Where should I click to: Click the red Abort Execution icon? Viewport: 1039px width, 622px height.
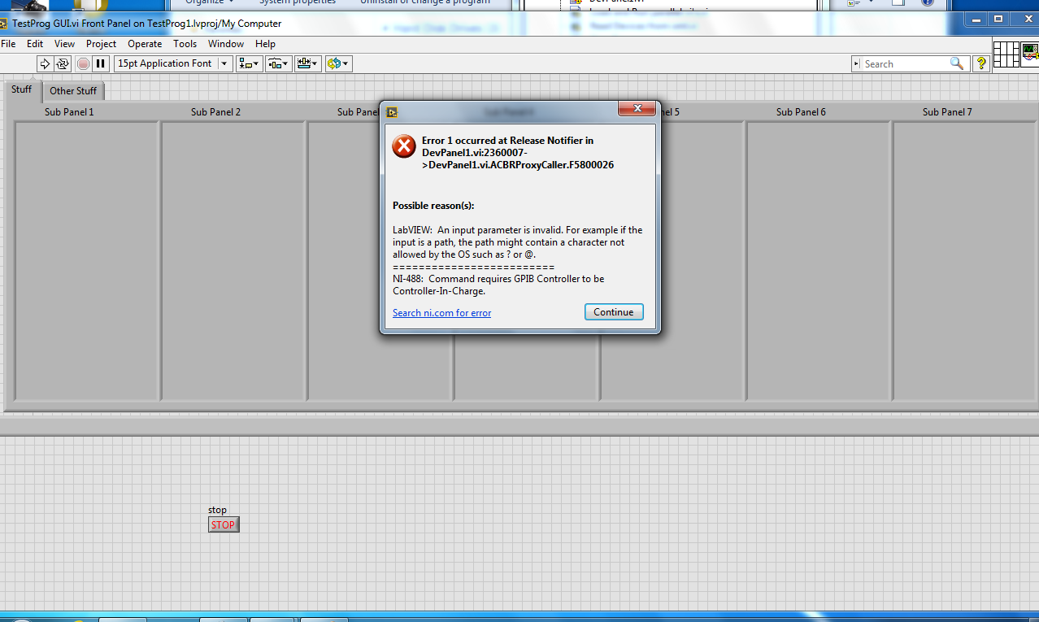(x=83, y=63)
